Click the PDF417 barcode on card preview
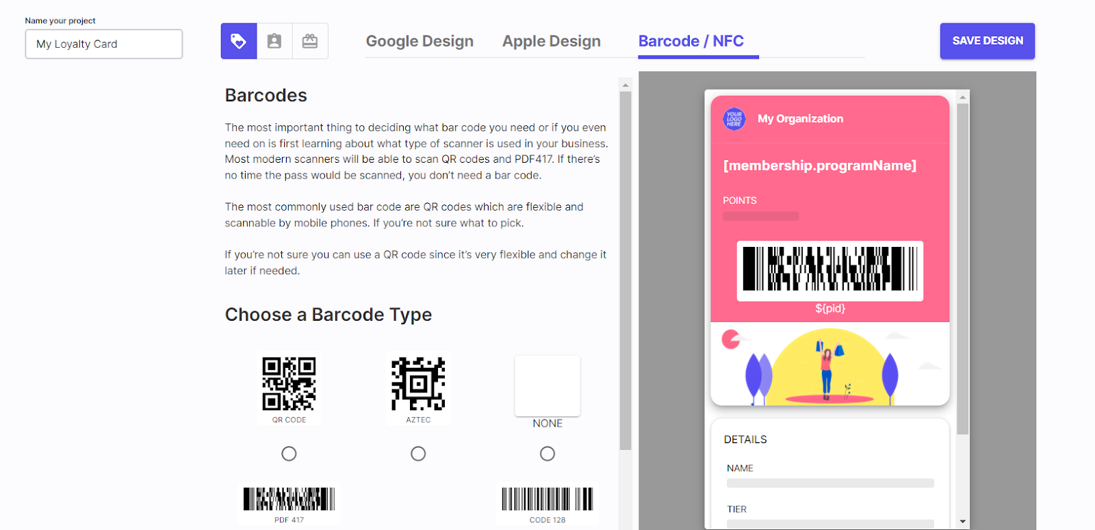 point(830,270)
